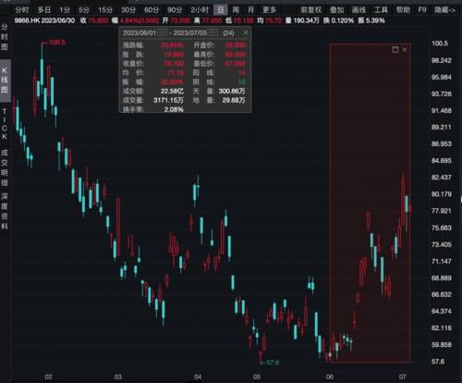Click 隐藏 to hide the side panel

click(x=444, y=10)
